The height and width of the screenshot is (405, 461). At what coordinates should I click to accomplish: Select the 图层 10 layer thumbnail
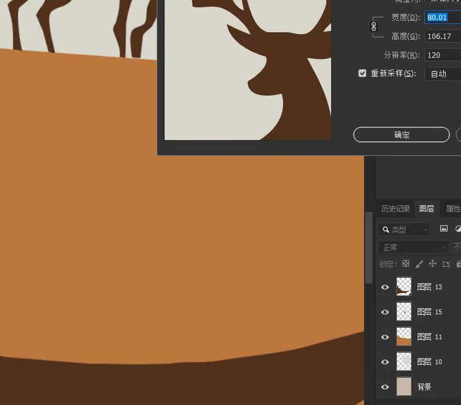click(x=404, y=362)
